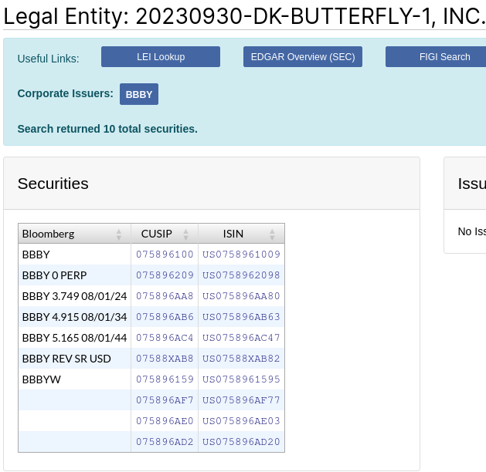Open CUSIP 075896AF7 link

point(165,400)
